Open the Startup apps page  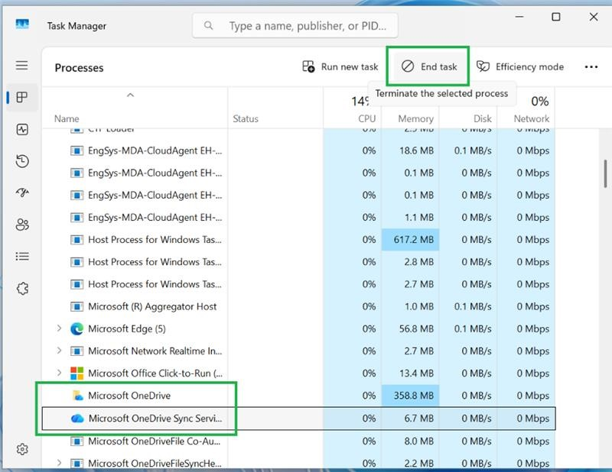tap(22, 192)
